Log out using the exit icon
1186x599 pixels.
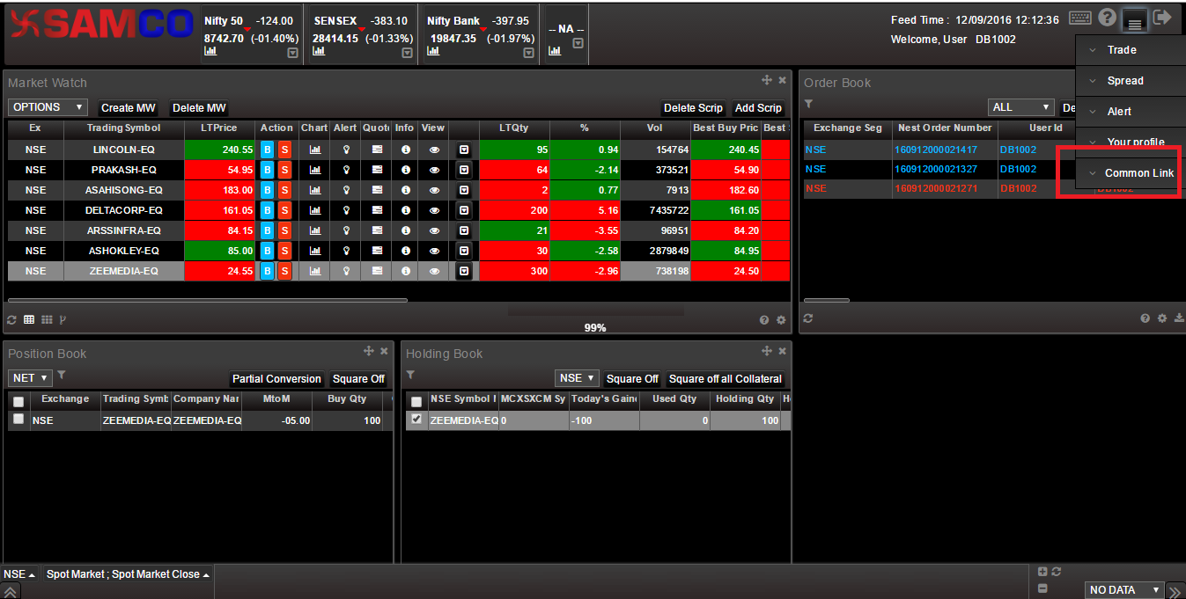pos(1162,18)
